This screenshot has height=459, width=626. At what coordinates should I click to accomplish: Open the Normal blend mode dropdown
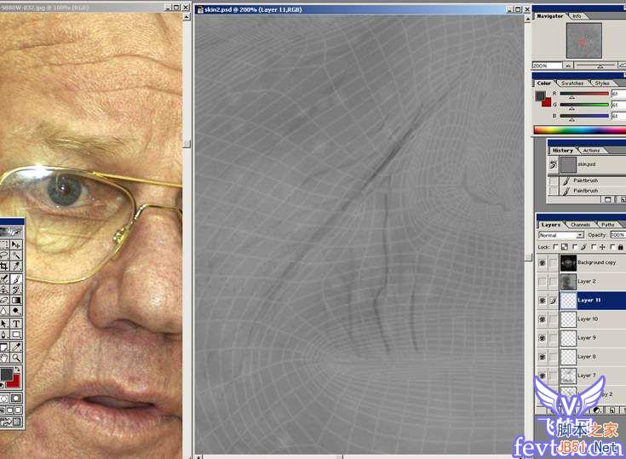[x=561, y=235]
